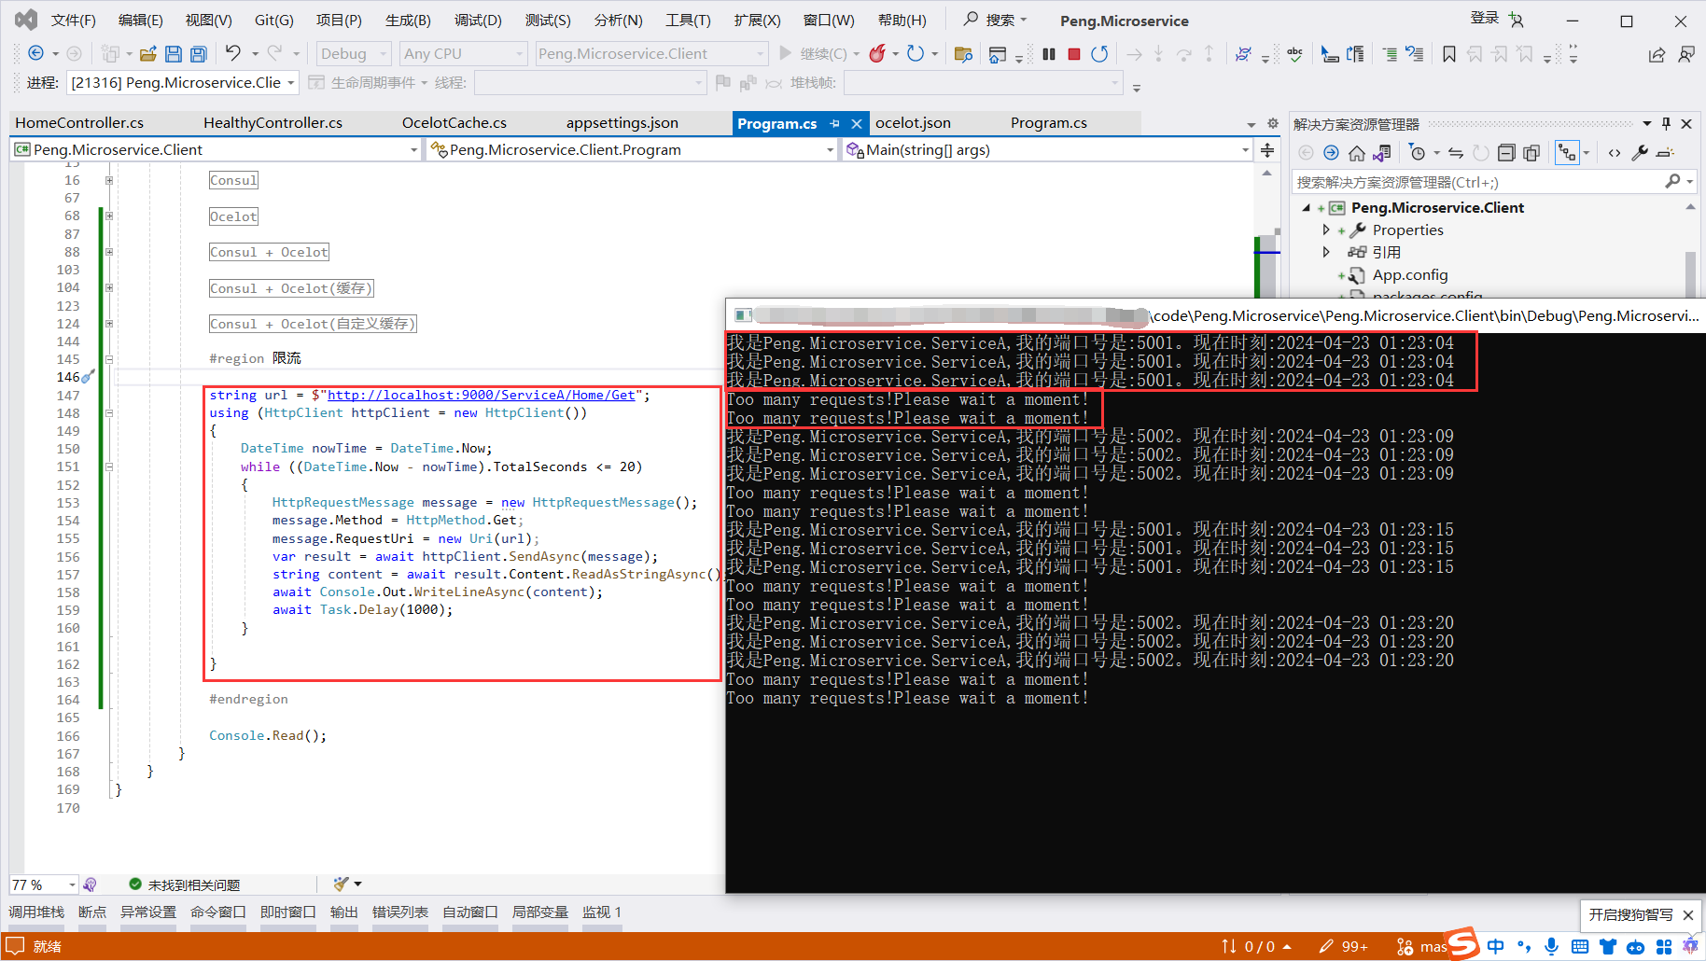This screenshot has height=961, width=1706.
Task: Click the split editor icon above the scrollbar
Action: (1267, 150)
